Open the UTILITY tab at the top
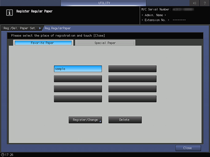The height and width of the screenshot is (157, 210). click(x=104, y=3)
